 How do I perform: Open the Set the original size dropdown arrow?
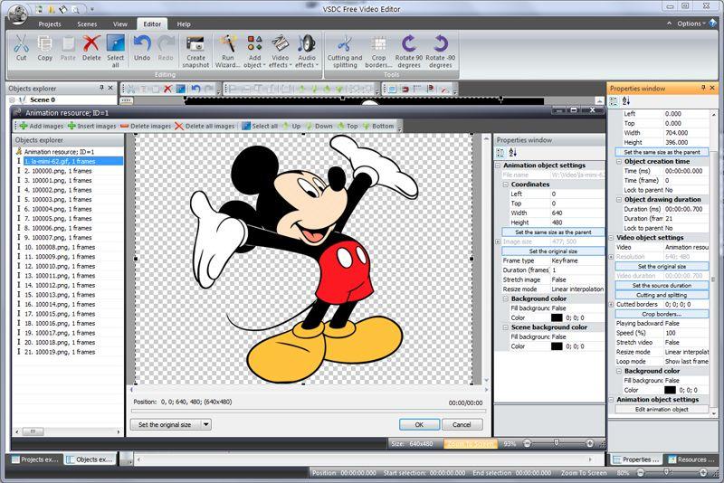click(206, 424)
